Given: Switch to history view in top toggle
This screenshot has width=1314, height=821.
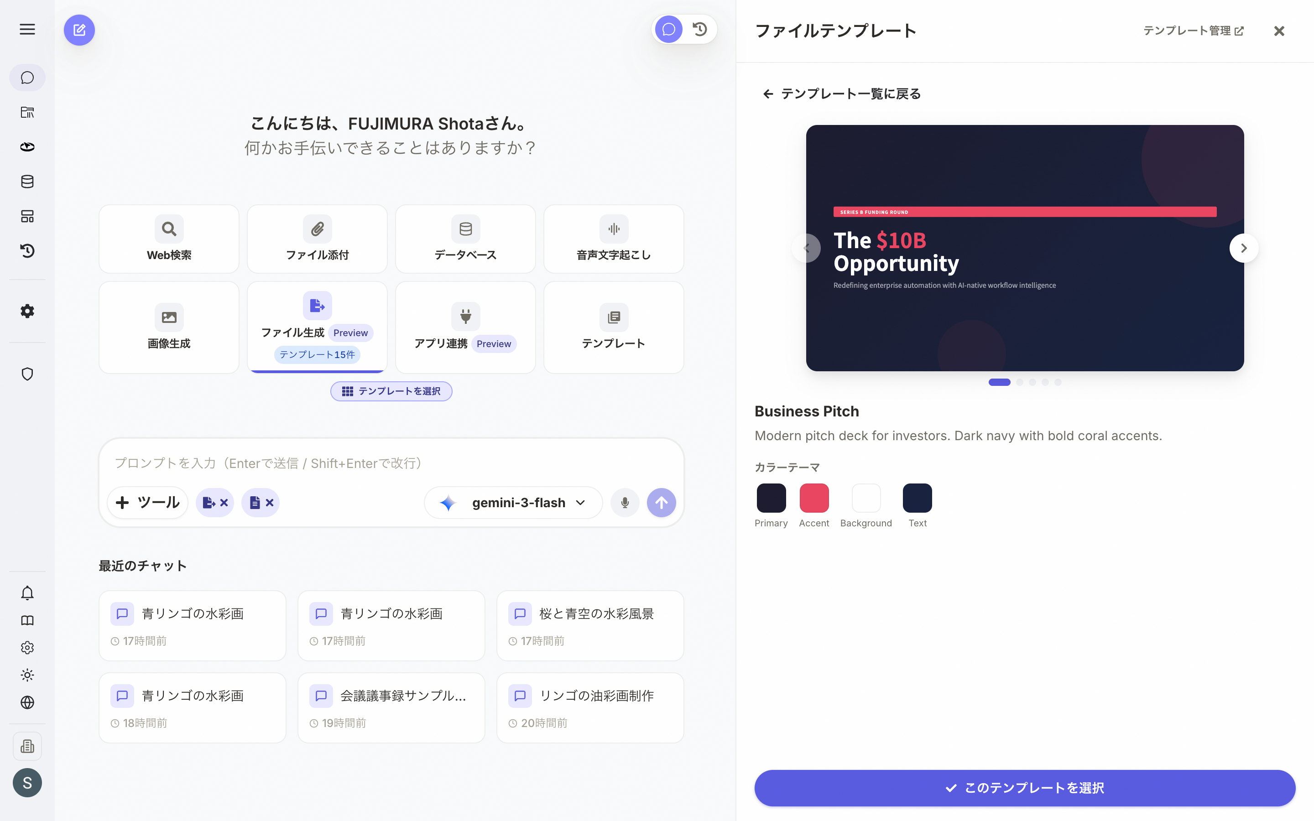Looking at the screenshot, I should point(700,29).
